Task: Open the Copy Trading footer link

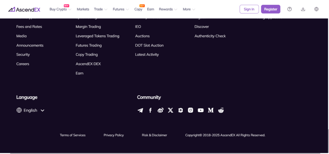Action: click(x=87, y=54)
